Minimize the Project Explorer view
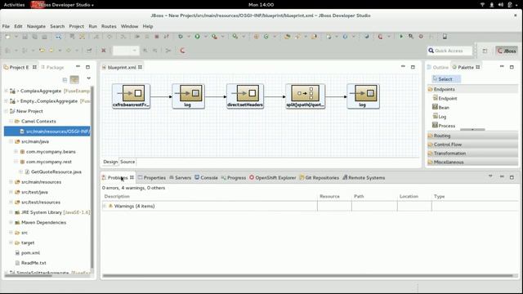The height and width of the screenshot is (294, 523). (78, 67)
